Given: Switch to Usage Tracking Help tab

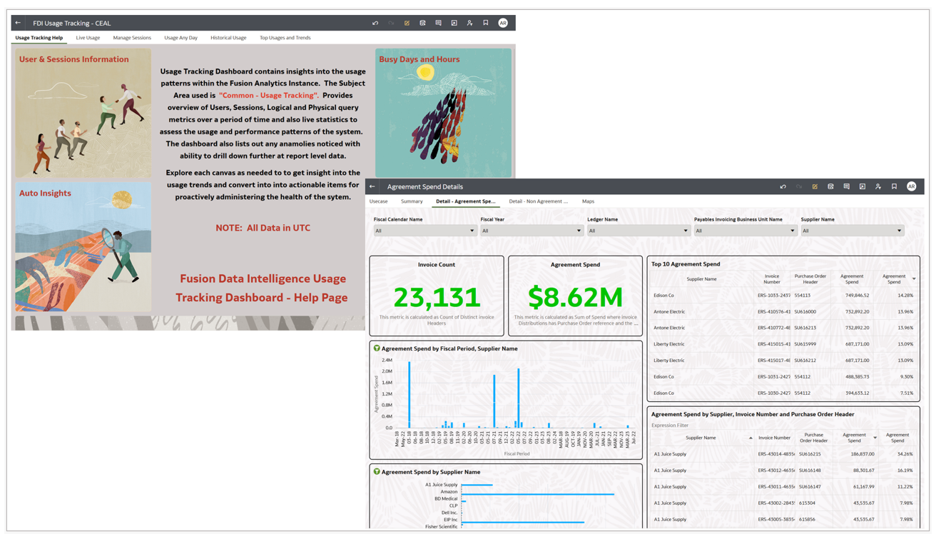Looking at the screenshot, I should [x=39, y=38].
